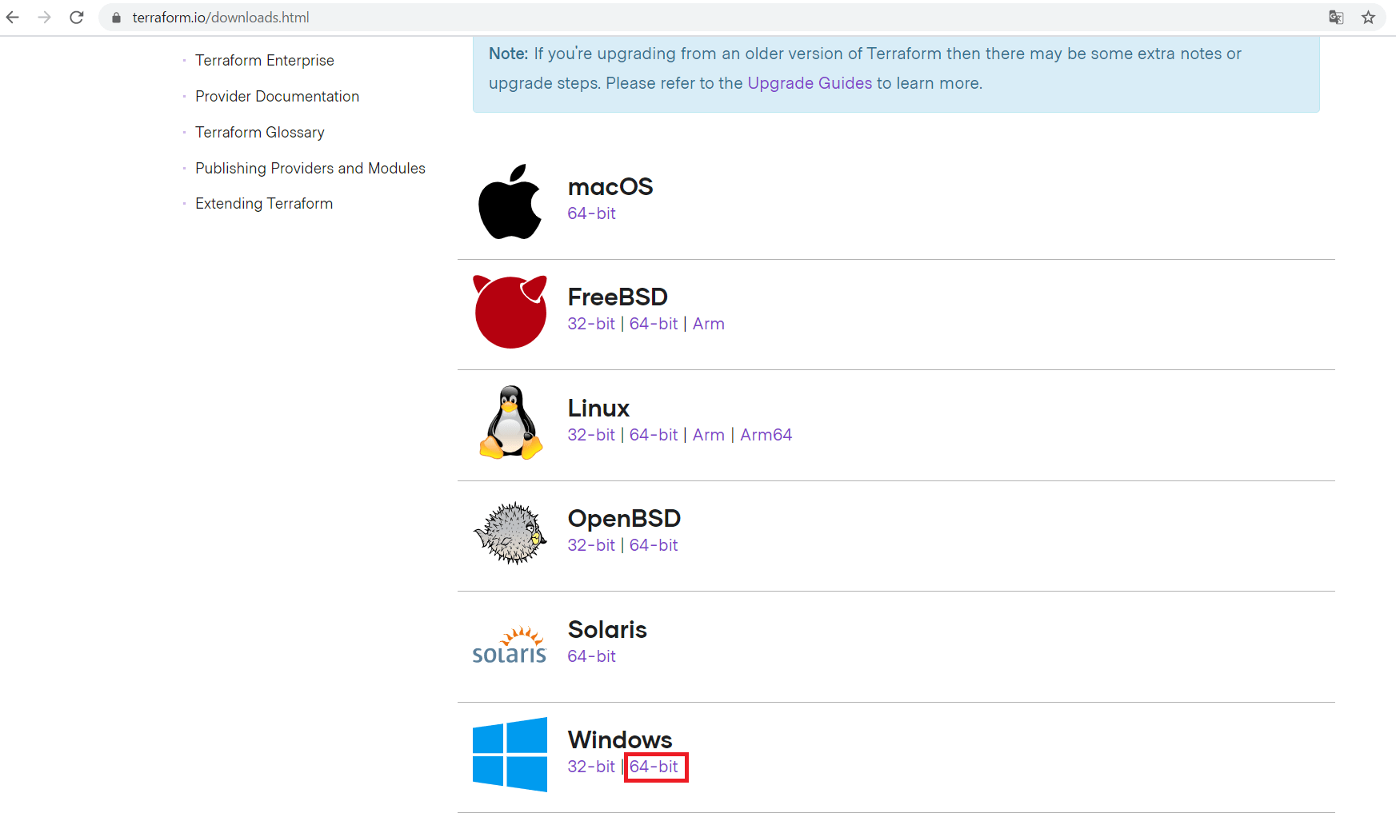
Task: Download Windows 64-bit build
Action: click(x=654, y=767)
